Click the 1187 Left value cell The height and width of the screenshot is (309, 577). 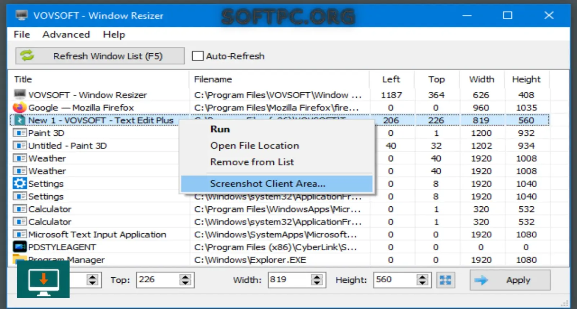click(x=391, y=95)
